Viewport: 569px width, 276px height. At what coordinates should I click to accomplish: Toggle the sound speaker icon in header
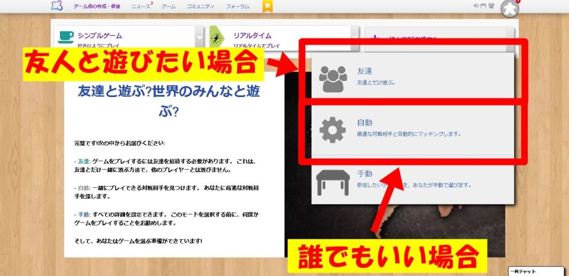click(476, 6)
